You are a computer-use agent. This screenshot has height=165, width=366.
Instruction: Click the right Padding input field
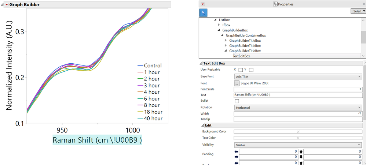(268, 157)
